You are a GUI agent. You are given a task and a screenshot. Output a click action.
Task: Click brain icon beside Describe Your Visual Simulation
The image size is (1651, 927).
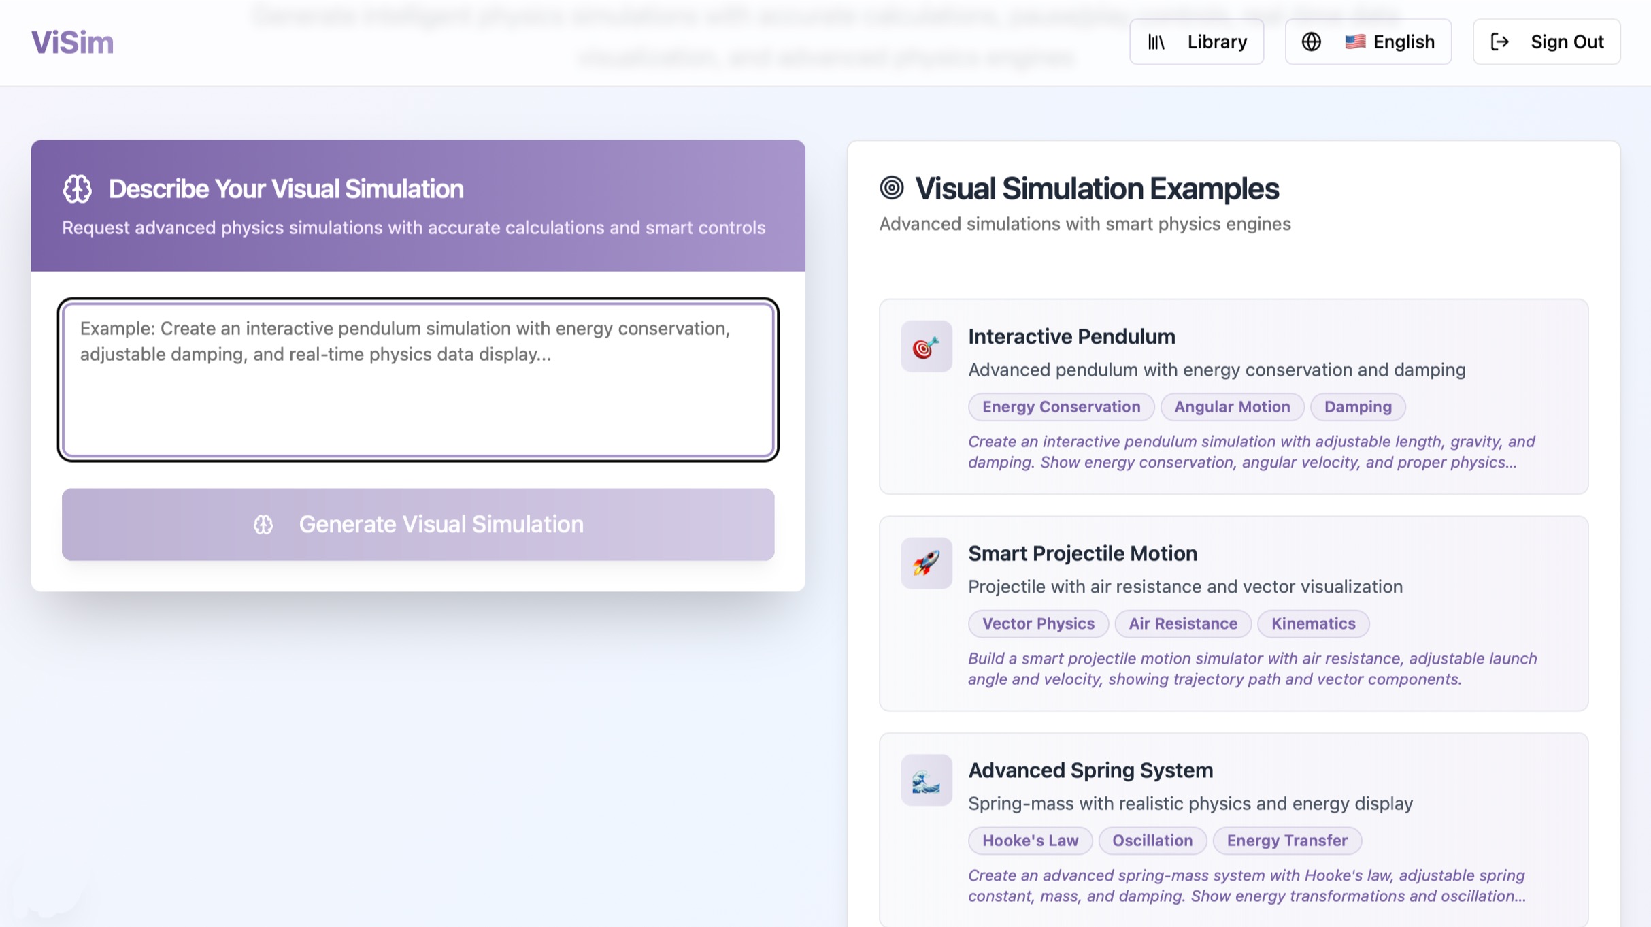tap(78, 189)
